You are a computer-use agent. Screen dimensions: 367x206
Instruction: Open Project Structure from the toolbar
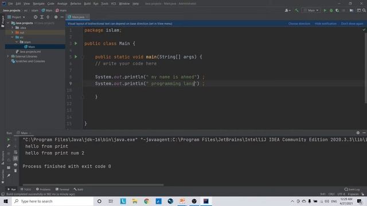coord(352,10)
